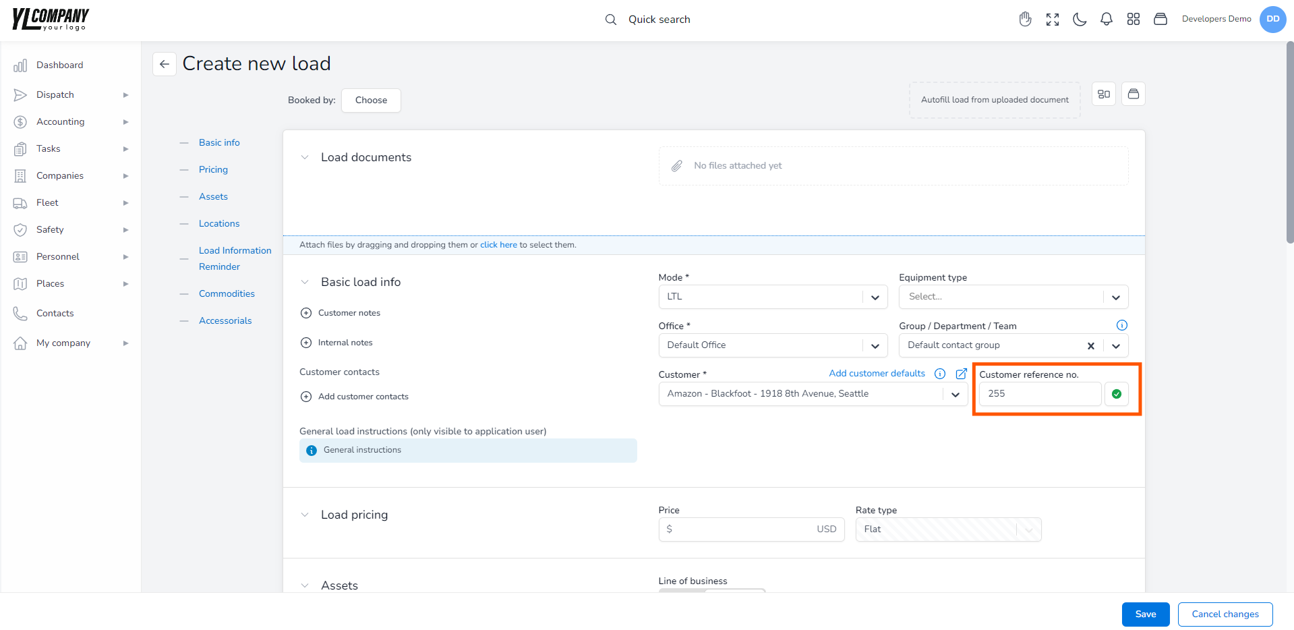Click Cancel changes button
This screenshot has height=630, width=1294.
[x=1225, y=614]
